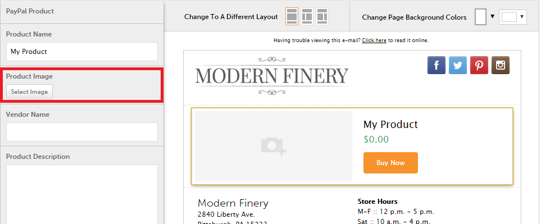Focus the Vendor Name input field
The height and width of the screenshot is (224, 541).
[x=82, y=132]
